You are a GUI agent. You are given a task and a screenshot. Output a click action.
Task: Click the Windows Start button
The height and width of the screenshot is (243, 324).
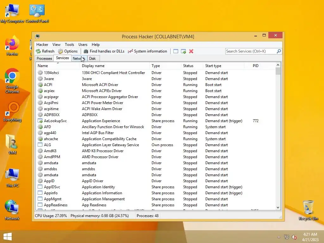click(8, 236)
